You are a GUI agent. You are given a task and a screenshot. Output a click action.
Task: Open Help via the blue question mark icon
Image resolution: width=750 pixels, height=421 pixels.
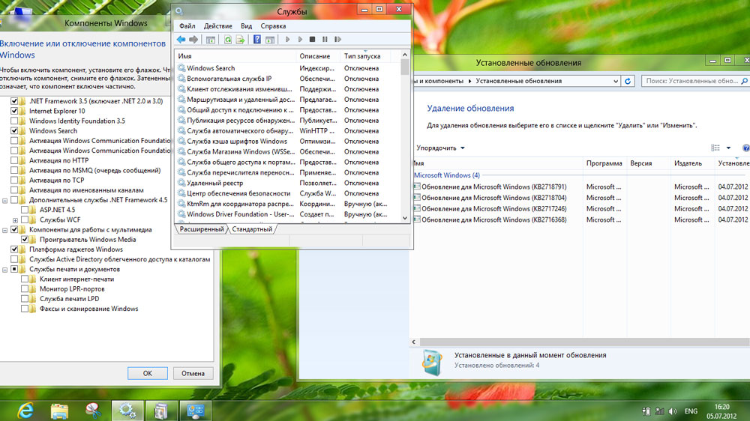click(x=257, y=40)
